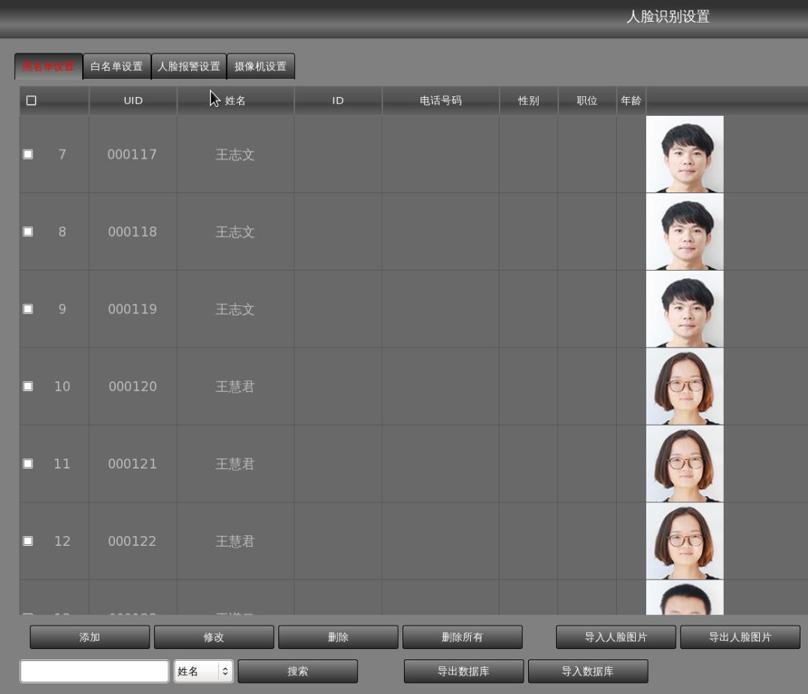The height and width of the screenshot is (694, 808).
Task: Click 删除所有 to remove all entries
Action: pos(462,638)
